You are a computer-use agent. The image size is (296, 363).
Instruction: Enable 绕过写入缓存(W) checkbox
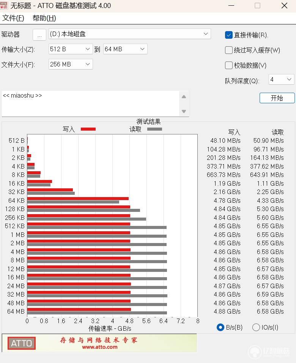(x=229, y=50)
